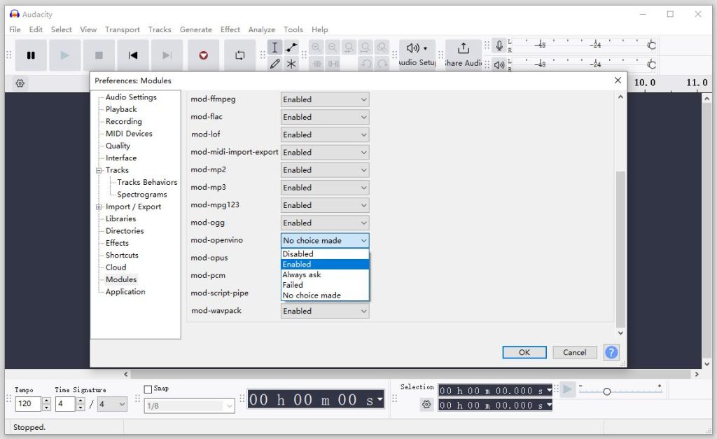The height and width of the screenshot is (439, 717).
Task: Click the Redo icon
Action: [x=382, y=64]
